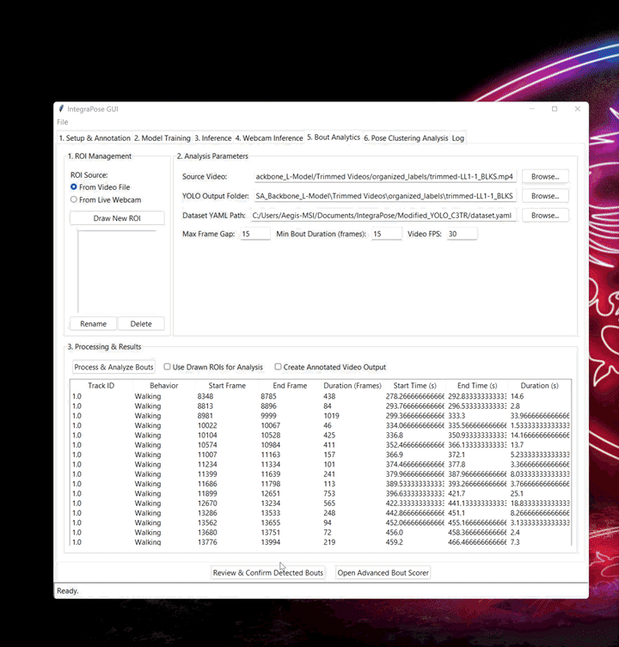Screen dimensions: 619x647
Task: Click end frame value 10528
Action: coord(271,435)
